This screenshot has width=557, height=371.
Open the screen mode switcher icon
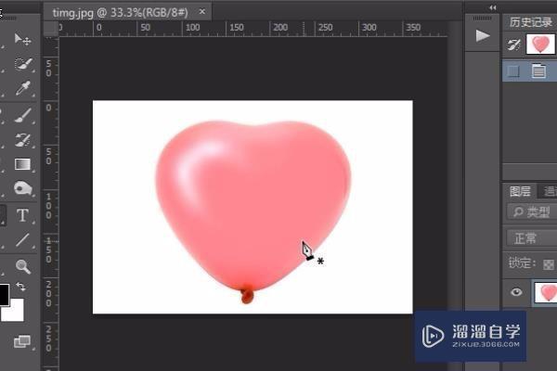point(22,341)
